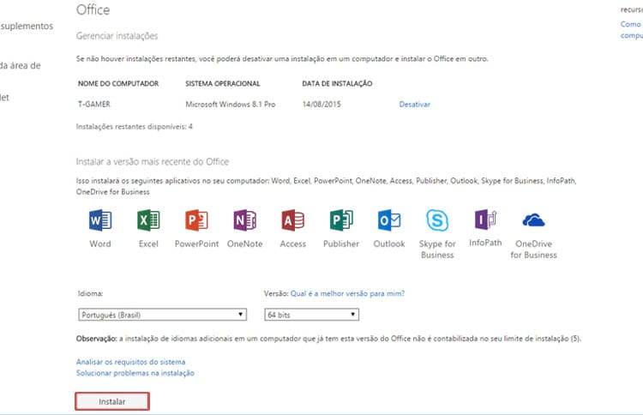Click the OneNote app icon
643x415 pixels.
[x=245, y=220]
